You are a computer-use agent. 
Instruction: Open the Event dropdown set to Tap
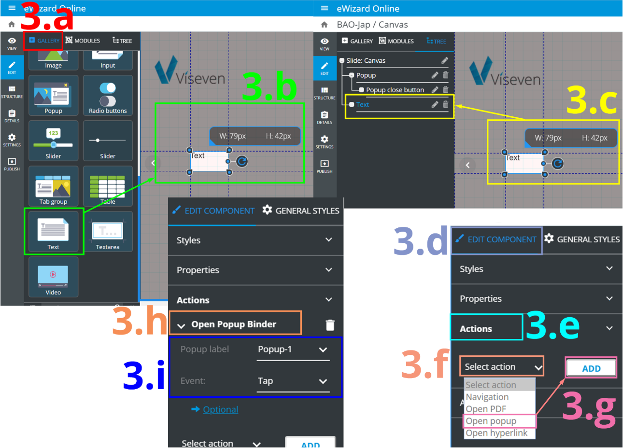[x=293, y=381]
